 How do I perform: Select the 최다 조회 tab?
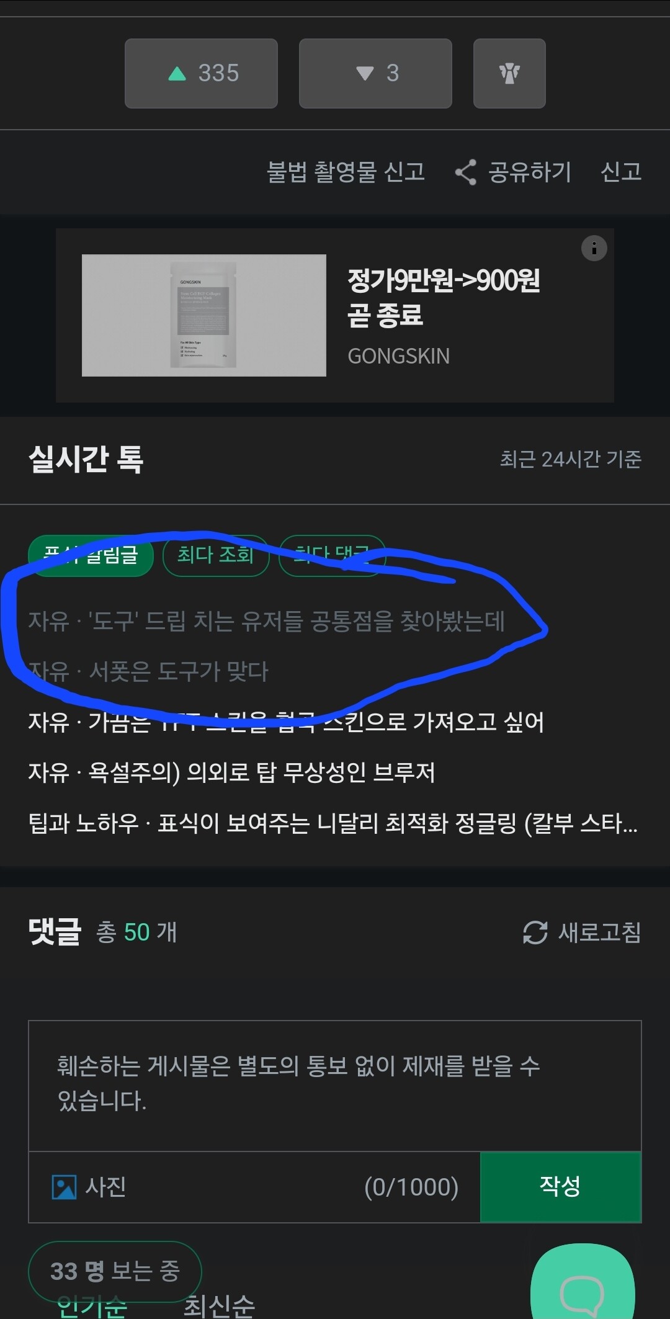[215, 555]
